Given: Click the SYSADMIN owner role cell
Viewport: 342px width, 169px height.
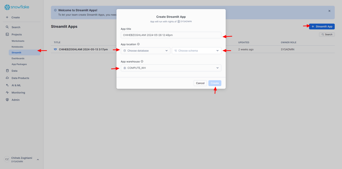Looking at the screenshot, I should [x=288, y=49].
